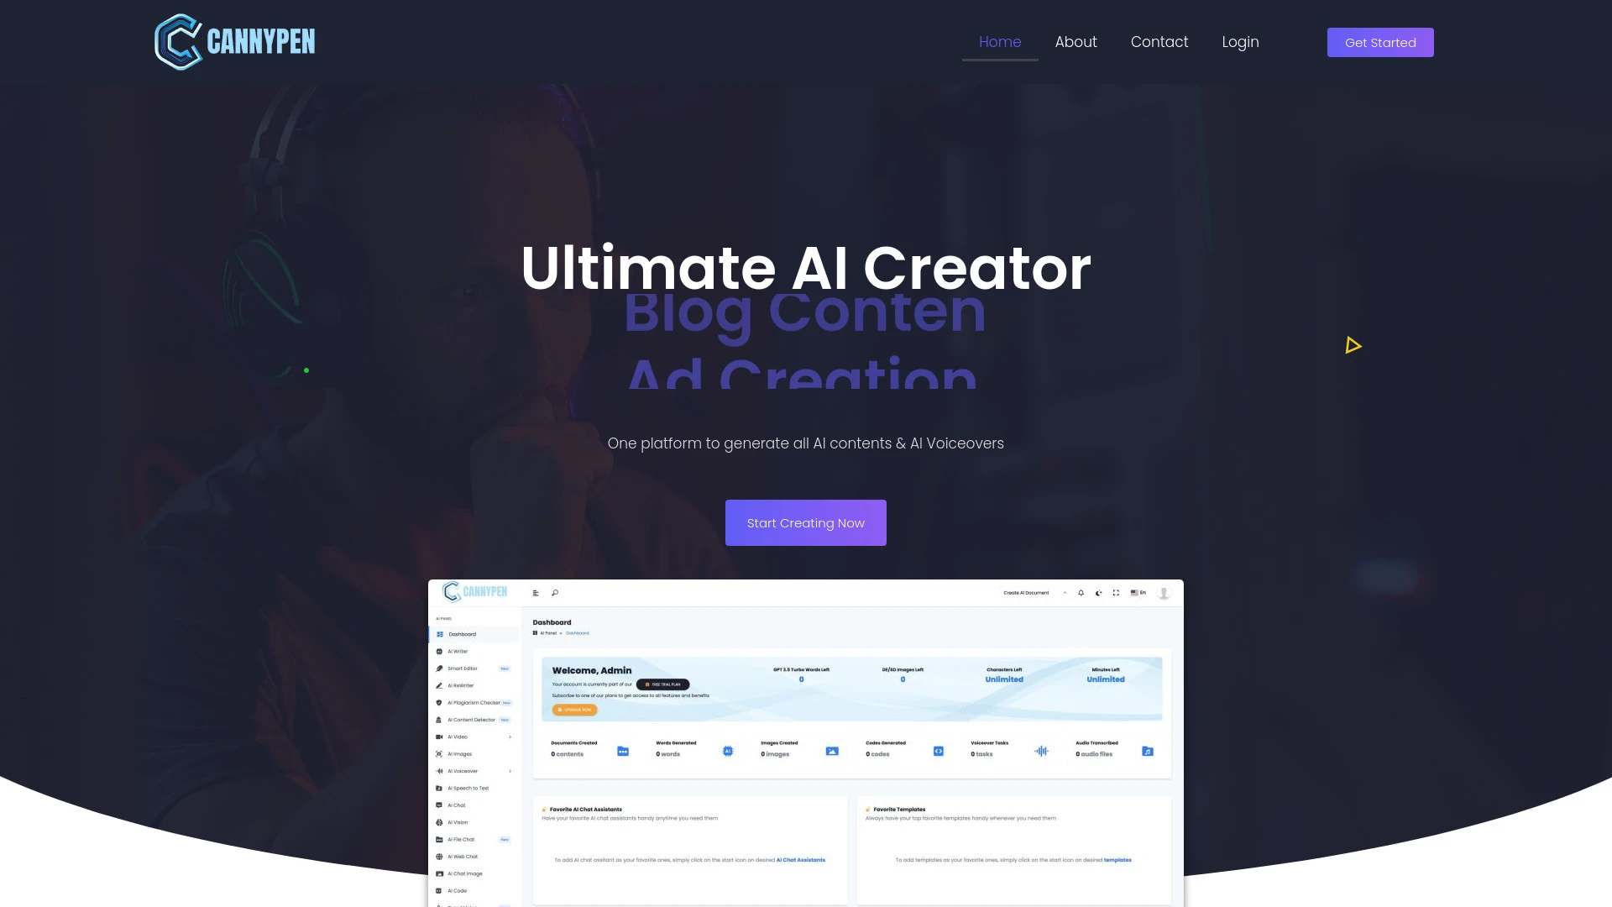This screenshot has width=1612, height=907.
Task: Click the Get Started button
Action: (x=1380, y=42)
